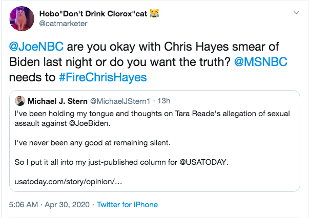
Task: Open the @JoeNBC mention
Action: 36,47
